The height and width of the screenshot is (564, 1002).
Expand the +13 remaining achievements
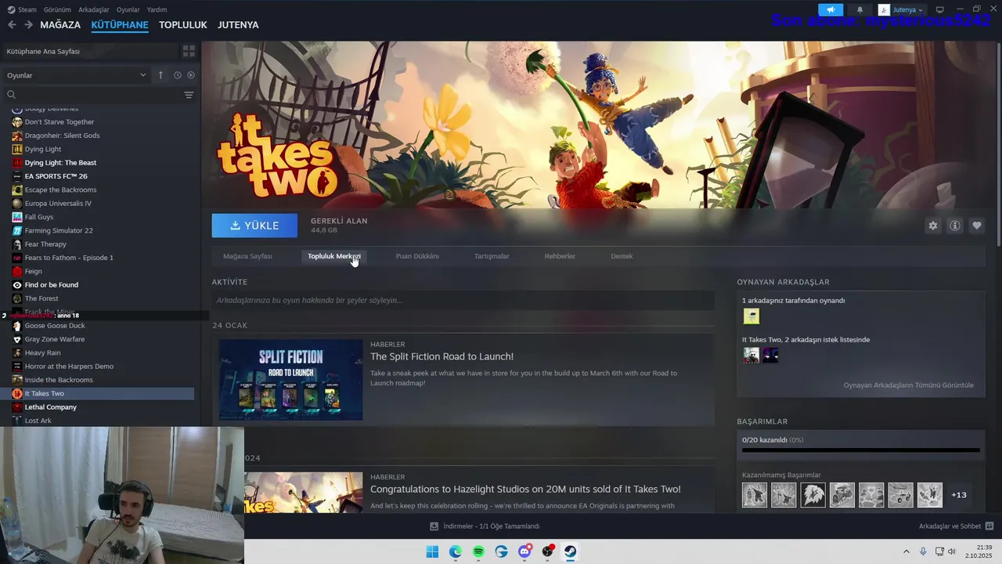click(958, 494)
